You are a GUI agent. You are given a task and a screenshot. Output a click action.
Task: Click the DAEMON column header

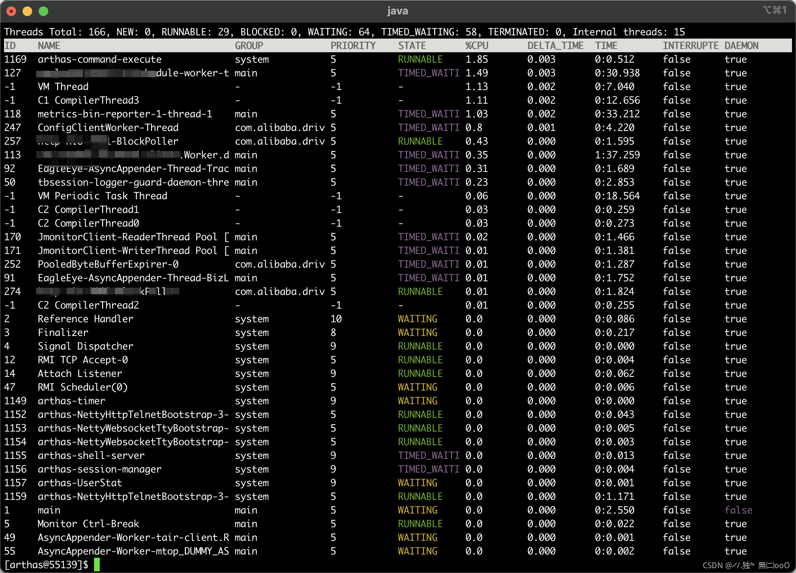[741, 46]
